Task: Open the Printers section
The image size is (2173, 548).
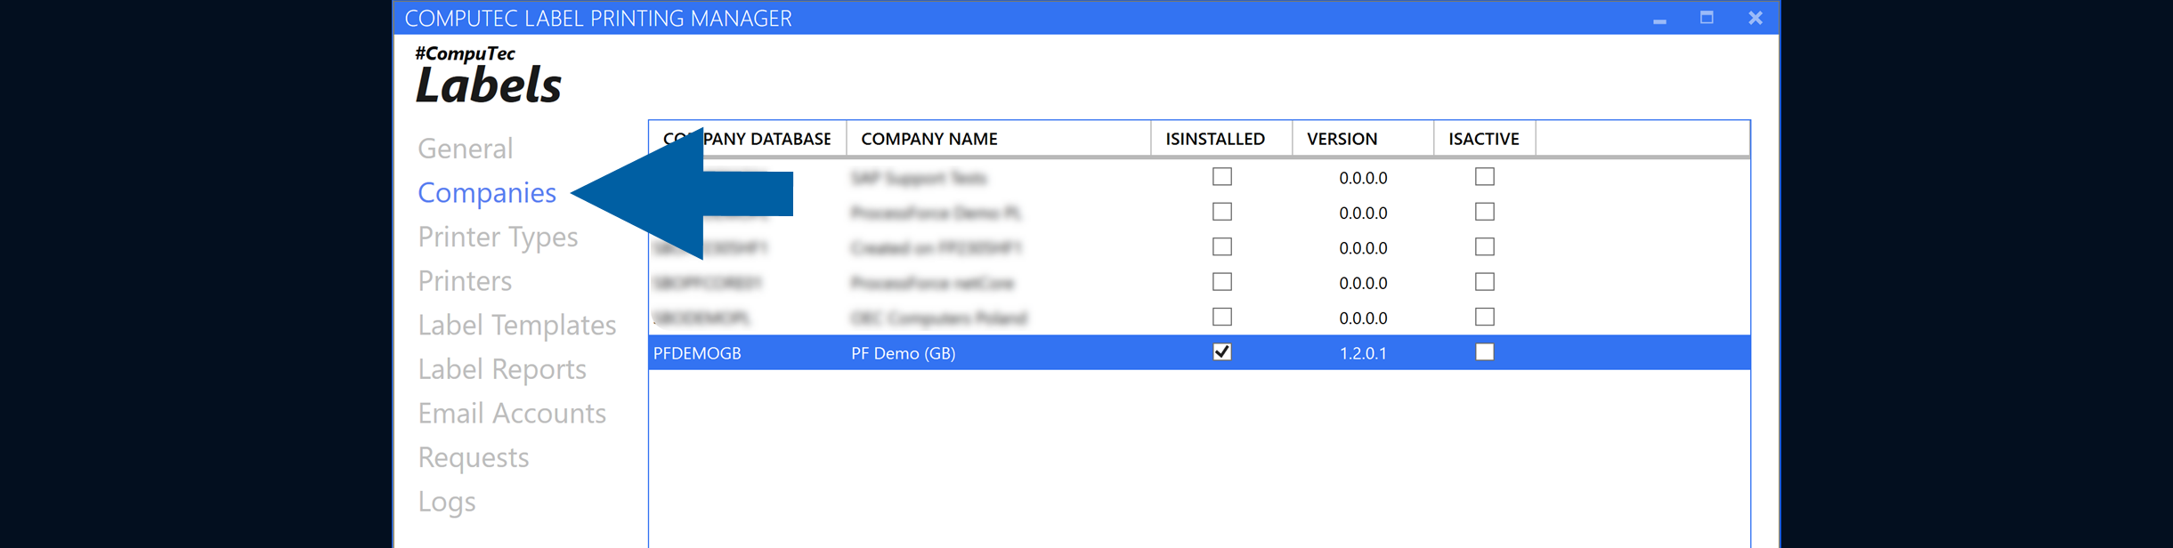Action: [x=465, y=281]
